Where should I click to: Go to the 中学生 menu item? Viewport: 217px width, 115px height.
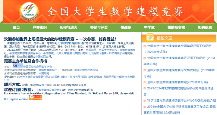point(149,27)
